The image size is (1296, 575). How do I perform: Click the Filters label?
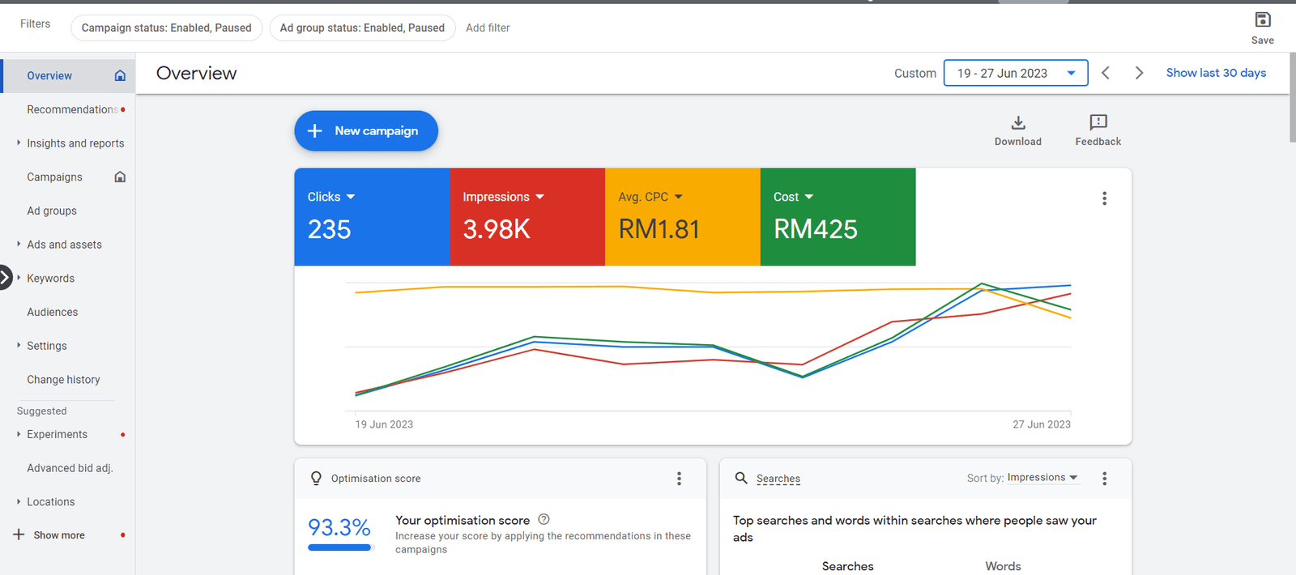pos(35,23)
